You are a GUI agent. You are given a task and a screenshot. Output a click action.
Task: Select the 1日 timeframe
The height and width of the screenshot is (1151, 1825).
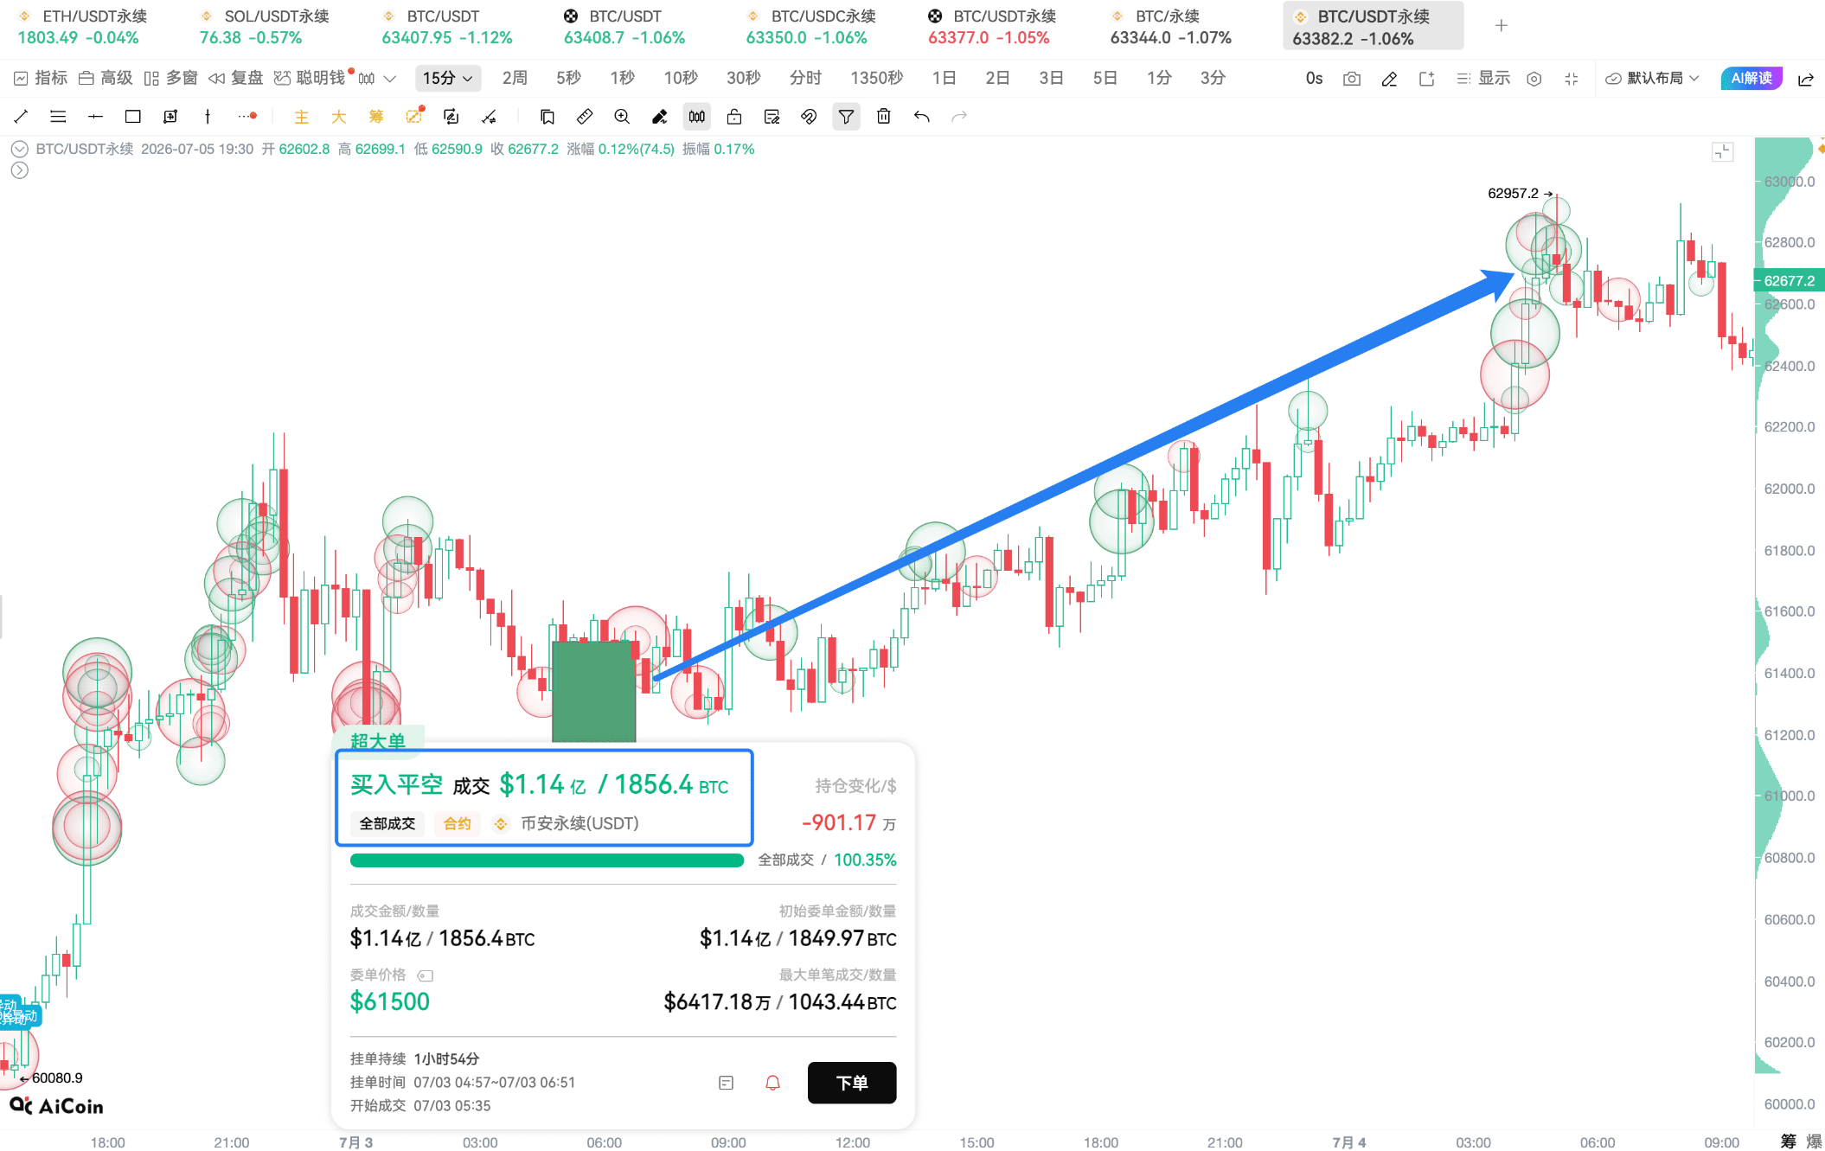tap(944, 79)
